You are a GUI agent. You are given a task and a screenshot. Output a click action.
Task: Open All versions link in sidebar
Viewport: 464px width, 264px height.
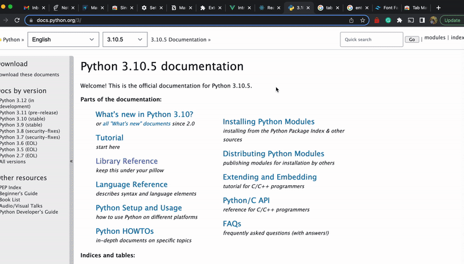(13, 162)
